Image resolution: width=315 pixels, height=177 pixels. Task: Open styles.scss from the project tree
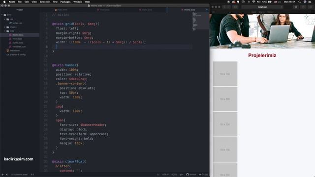(x=18, y=43)
